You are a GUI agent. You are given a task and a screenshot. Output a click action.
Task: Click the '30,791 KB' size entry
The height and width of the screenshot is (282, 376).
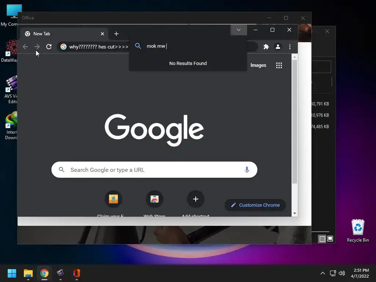(320, 104)
